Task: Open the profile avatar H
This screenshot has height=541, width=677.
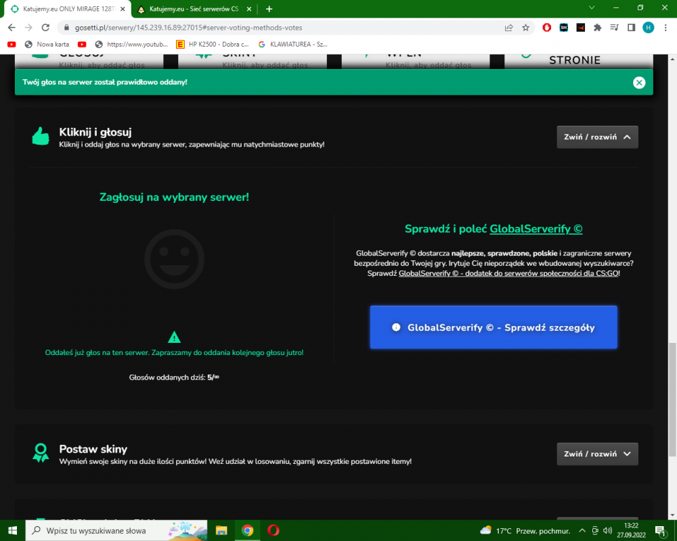Action: pyautogui.click(x=648, y=28)
